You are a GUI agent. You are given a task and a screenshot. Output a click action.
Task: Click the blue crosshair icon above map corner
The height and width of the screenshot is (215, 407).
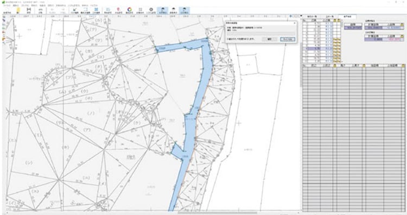pos(291,16)
